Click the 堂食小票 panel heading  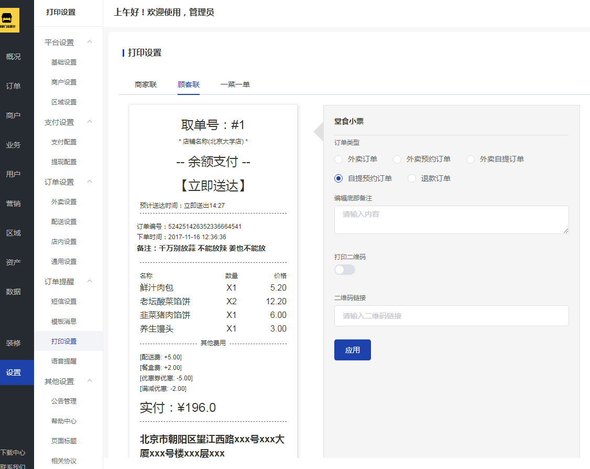(x=349, y=121)
